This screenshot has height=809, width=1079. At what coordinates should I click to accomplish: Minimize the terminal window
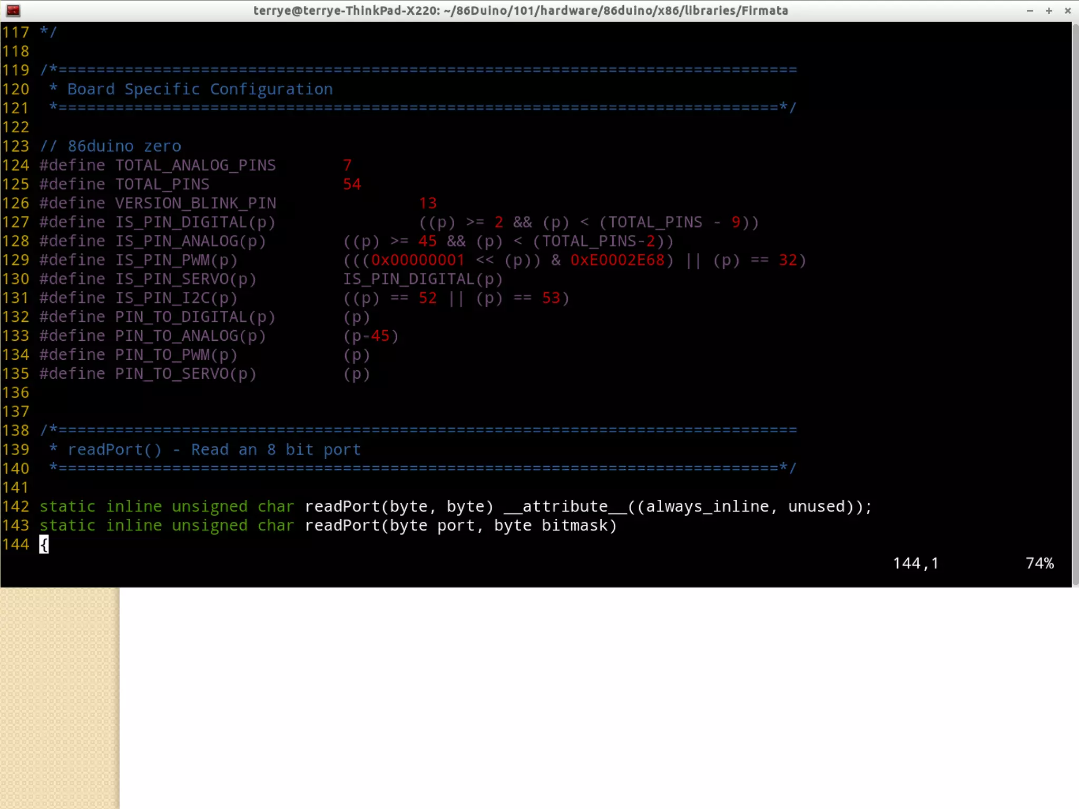pyautogui.click(x=1029, y=11)
